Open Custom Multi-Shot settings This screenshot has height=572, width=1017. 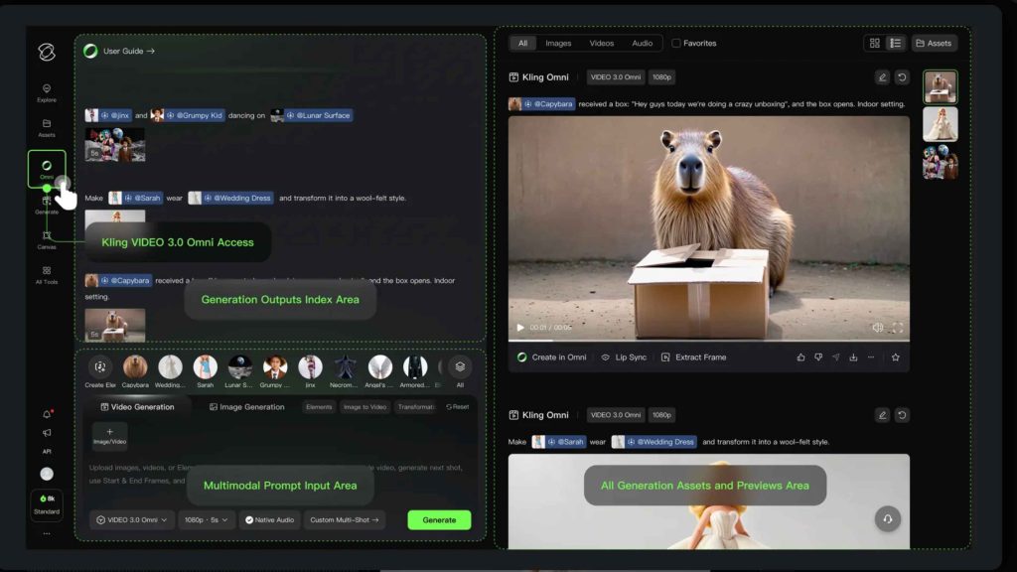pos(344,519)
